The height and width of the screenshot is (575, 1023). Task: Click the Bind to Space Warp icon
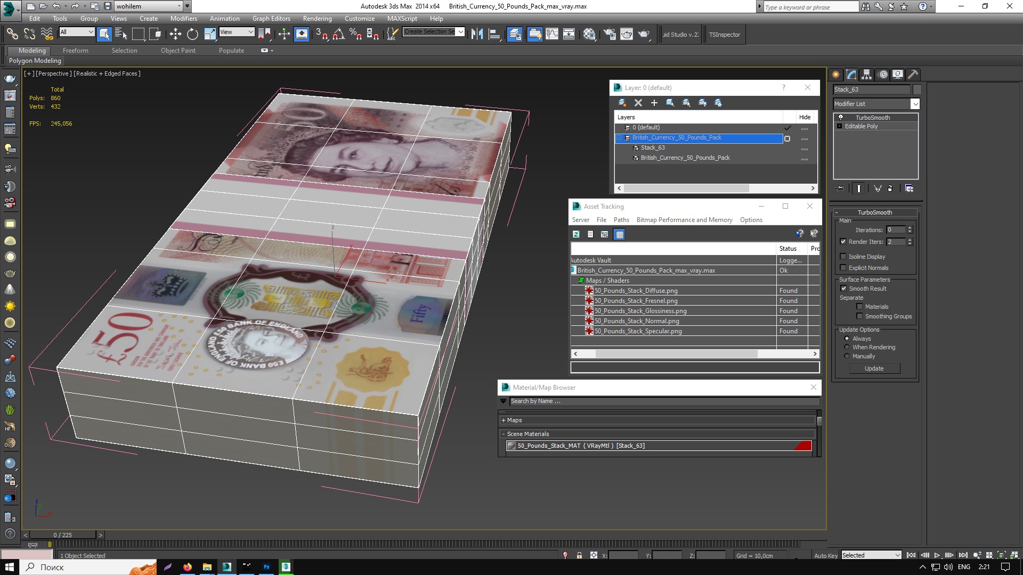click(x=47, y=35)
